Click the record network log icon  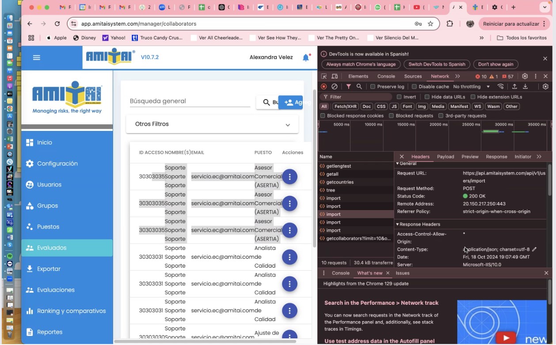(x=324, y=87)
